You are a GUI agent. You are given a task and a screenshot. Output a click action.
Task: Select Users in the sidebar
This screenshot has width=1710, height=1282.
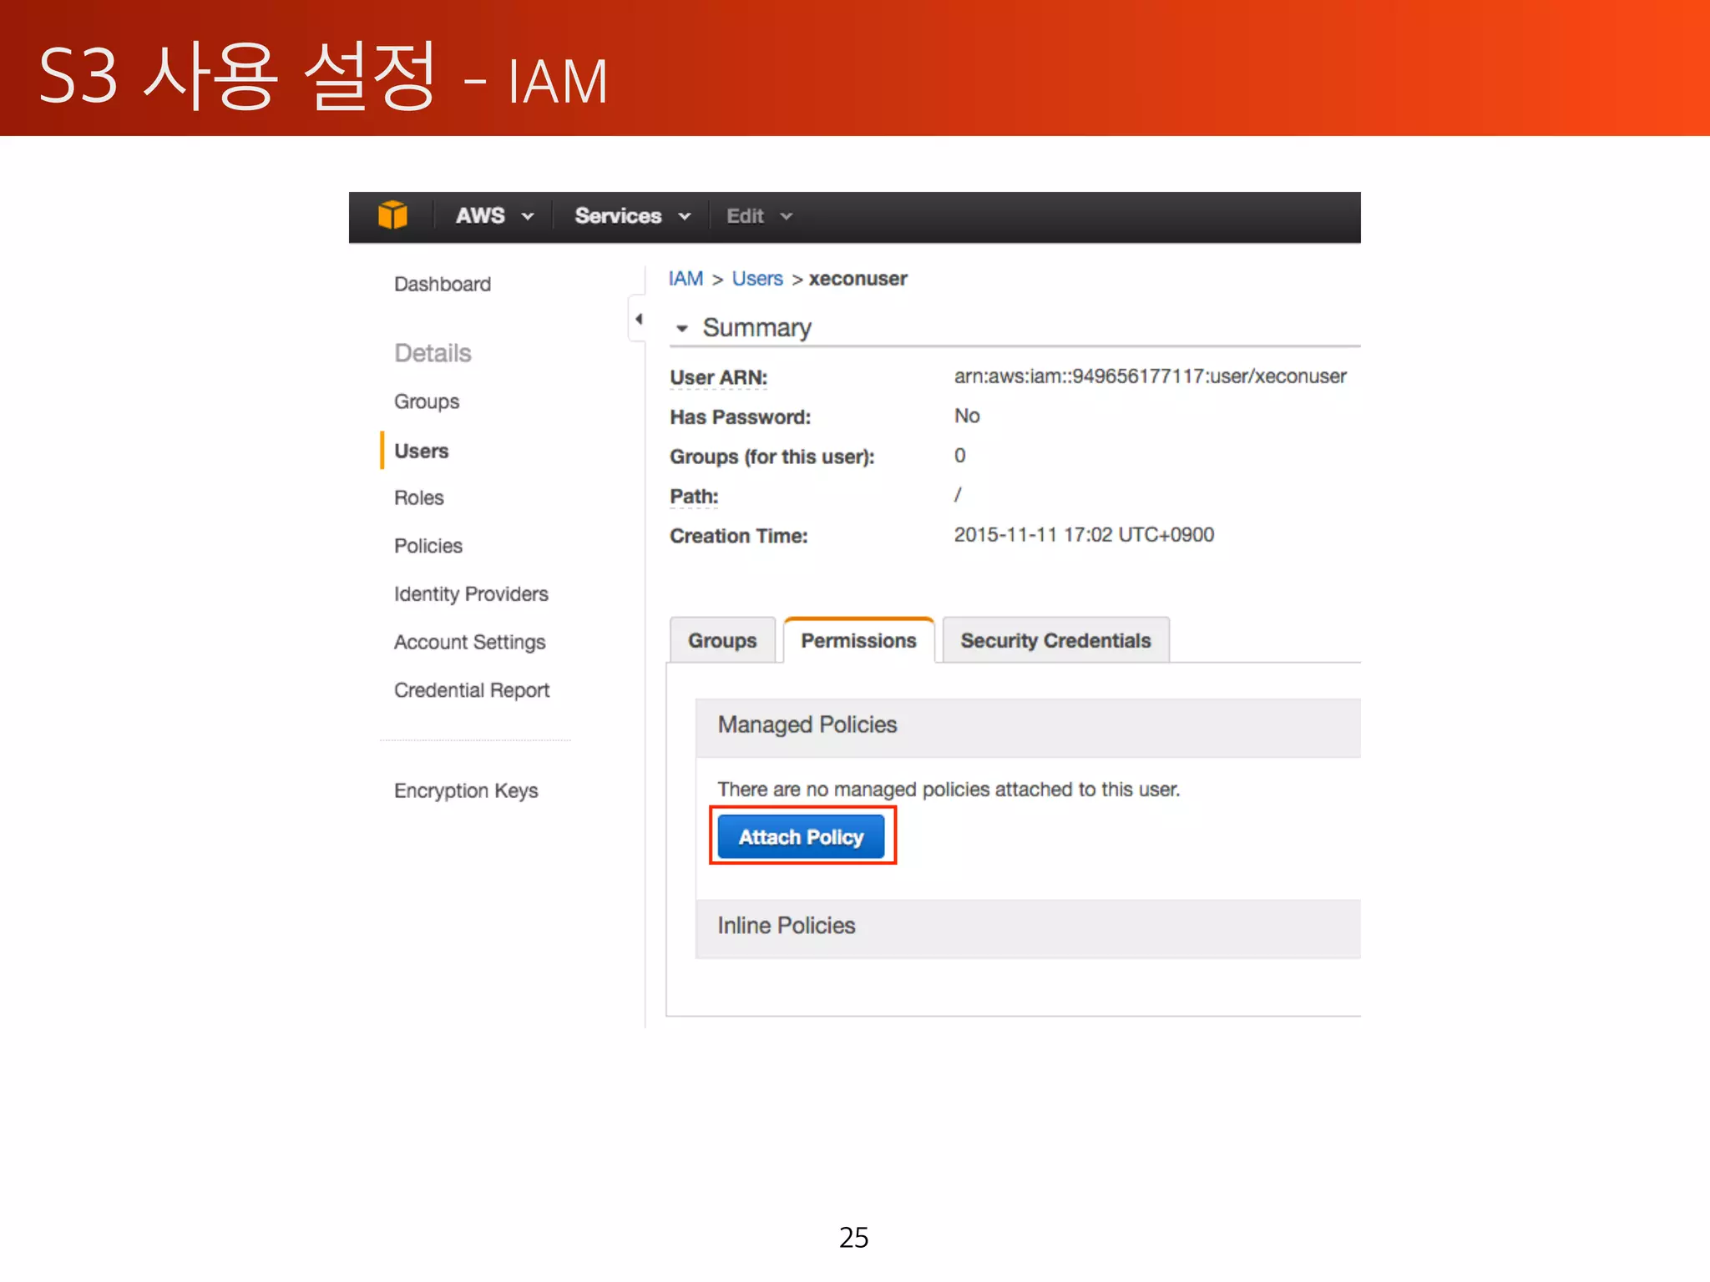(422, 452)
